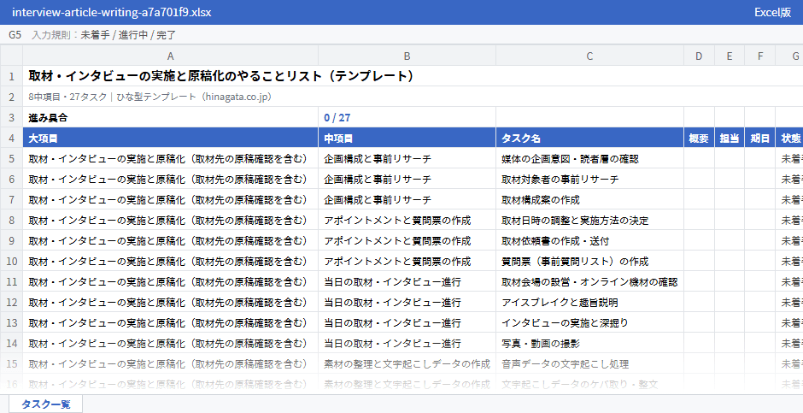This screenshot has height=413, width=803.
Task: Click the 中項目 header cell
Action: click(407, 138)
